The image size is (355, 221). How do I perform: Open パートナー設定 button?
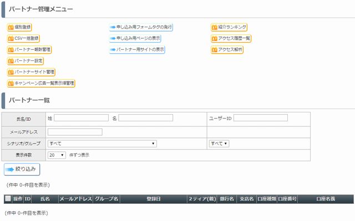[x=26, y=61]
